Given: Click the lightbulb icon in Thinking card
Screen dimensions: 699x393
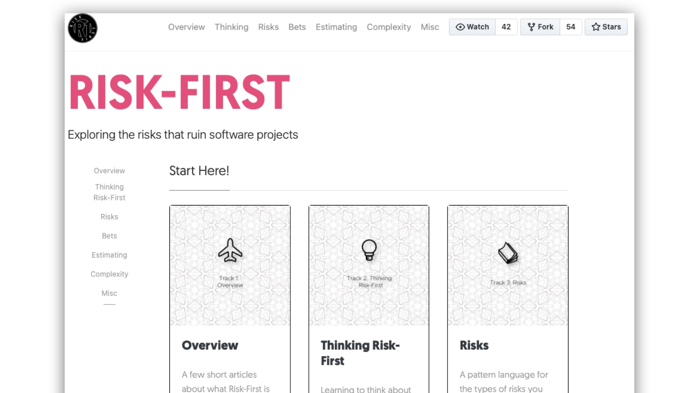Looking at the screenshot, I should [369, 250].
